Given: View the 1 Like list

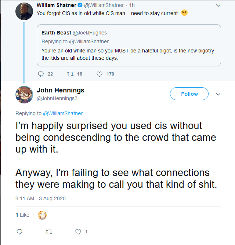Looking at the screenshot, I should pos(22,215).
